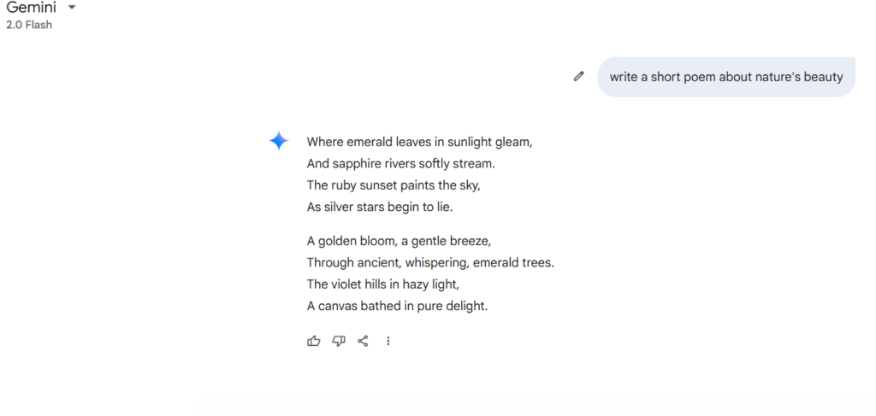This screenshot has width=876, height=416.
Task: Click the golden bloom line
Action: tap(399, 241)
